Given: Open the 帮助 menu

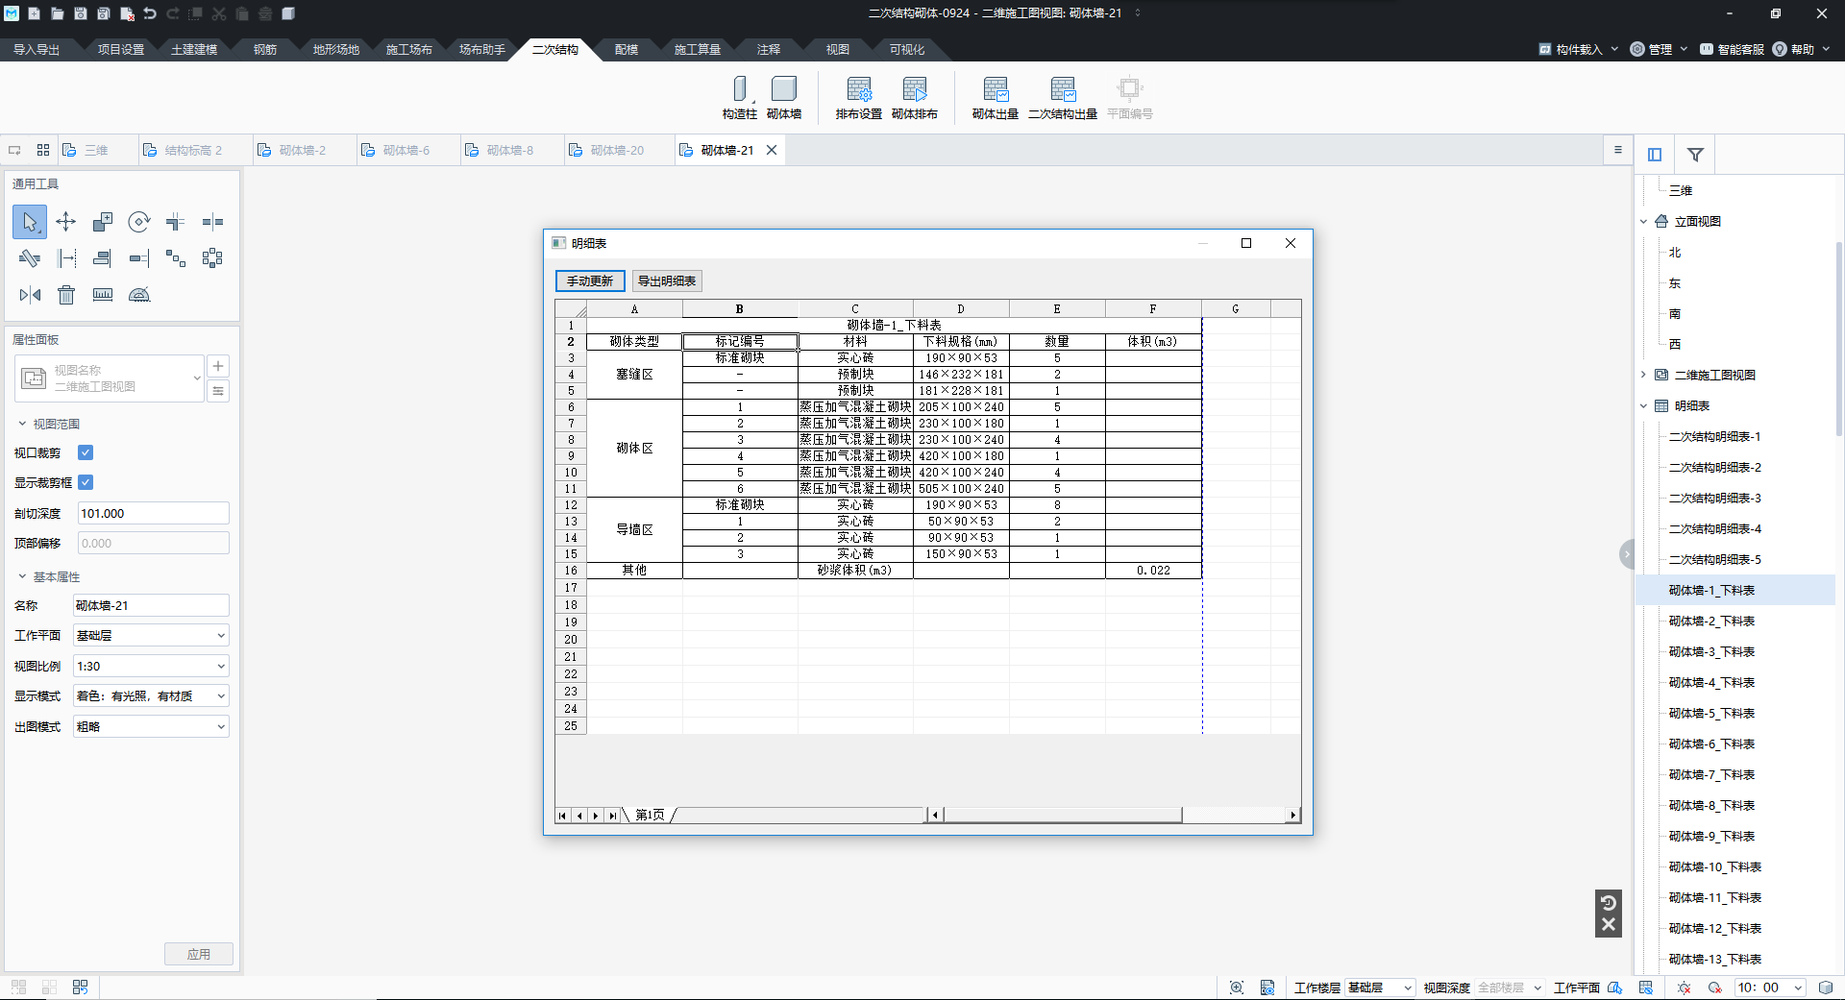Looking at the screenshot, I should pos(1801,49).
